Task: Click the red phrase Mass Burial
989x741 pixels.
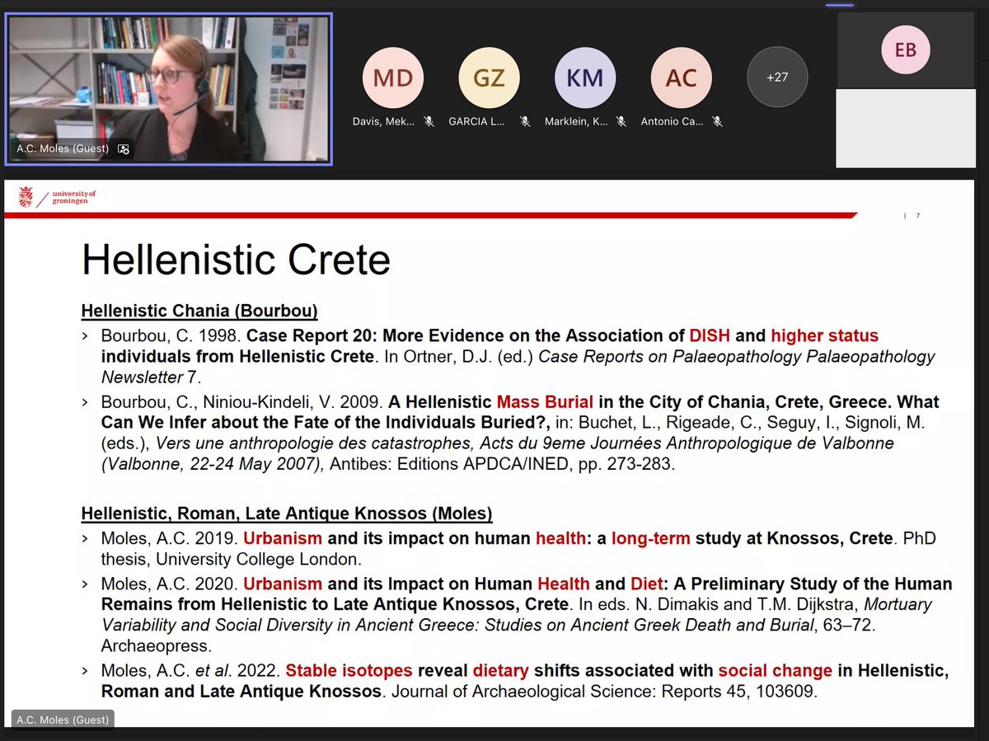Action: (x=545, y=402)
